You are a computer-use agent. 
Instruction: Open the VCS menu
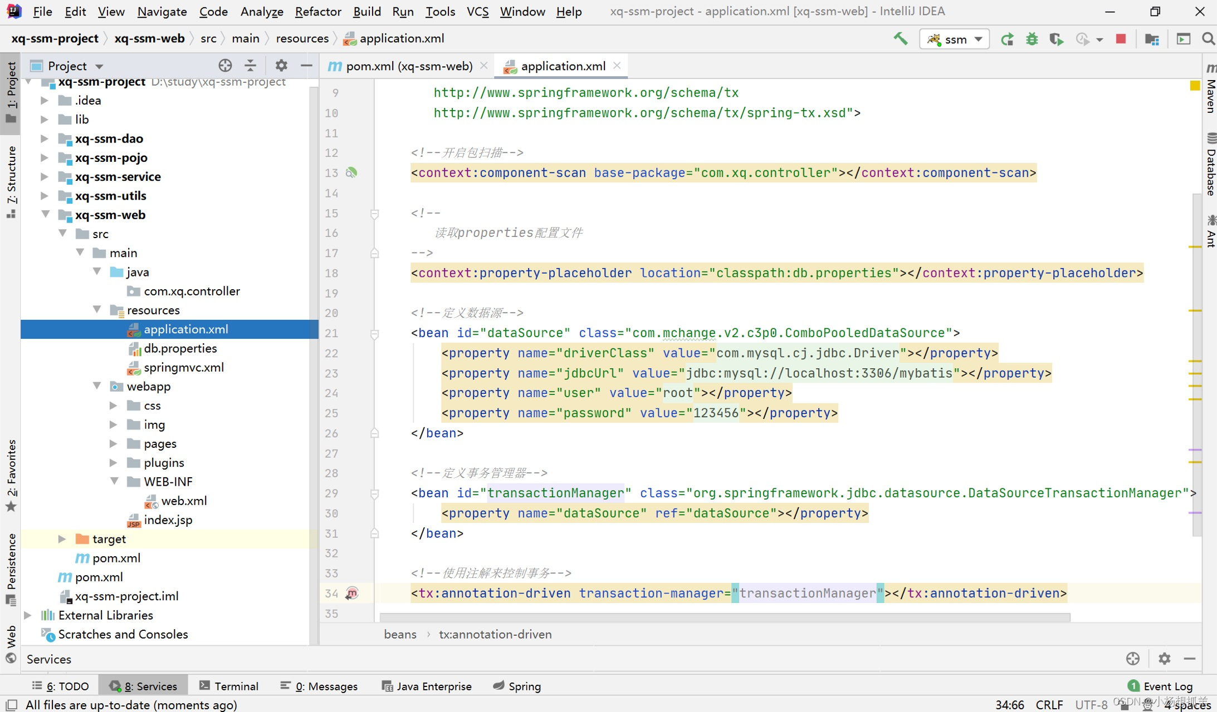click(x=477, y=12)
